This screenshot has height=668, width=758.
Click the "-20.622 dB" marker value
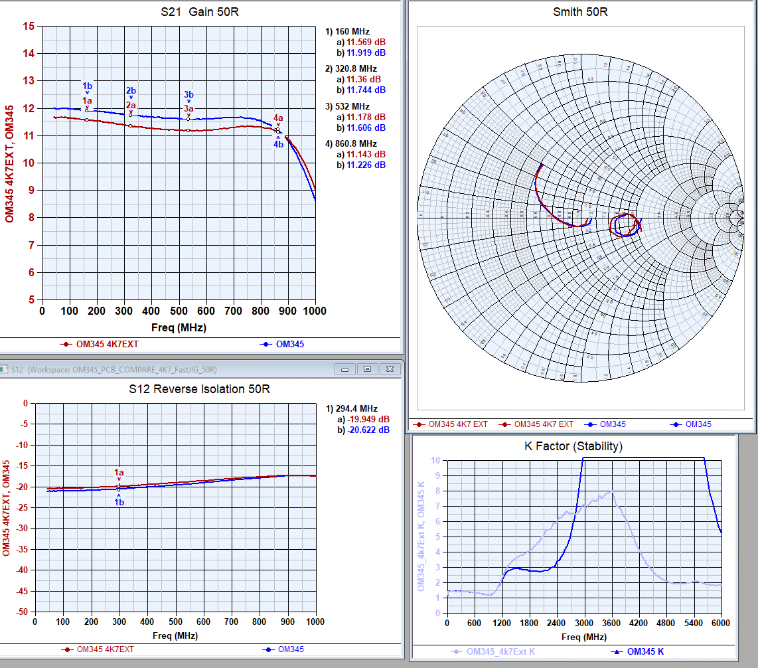[x=368, y=430]
